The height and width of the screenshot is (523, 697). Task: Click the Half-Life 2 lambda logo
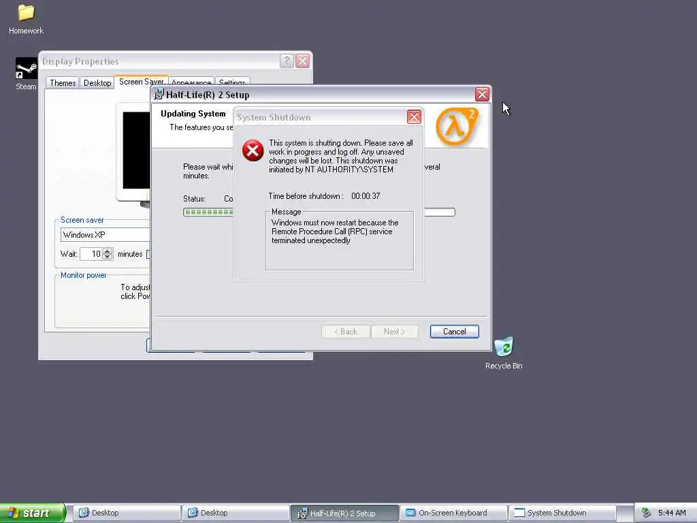coord(457,126)
